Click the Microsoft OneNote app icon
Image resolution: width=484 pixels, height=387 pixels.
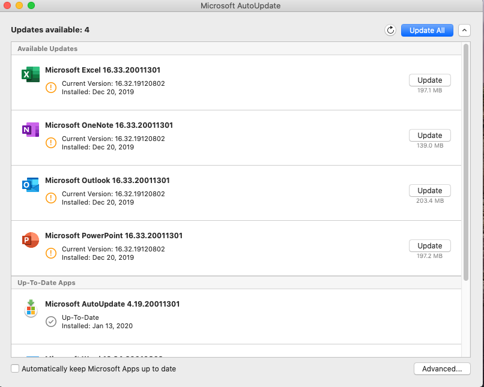click(x=31, y=130)
